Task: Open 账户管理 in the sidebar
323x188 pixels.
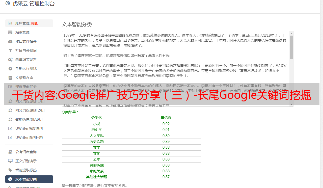Action: tap(29, 23)
